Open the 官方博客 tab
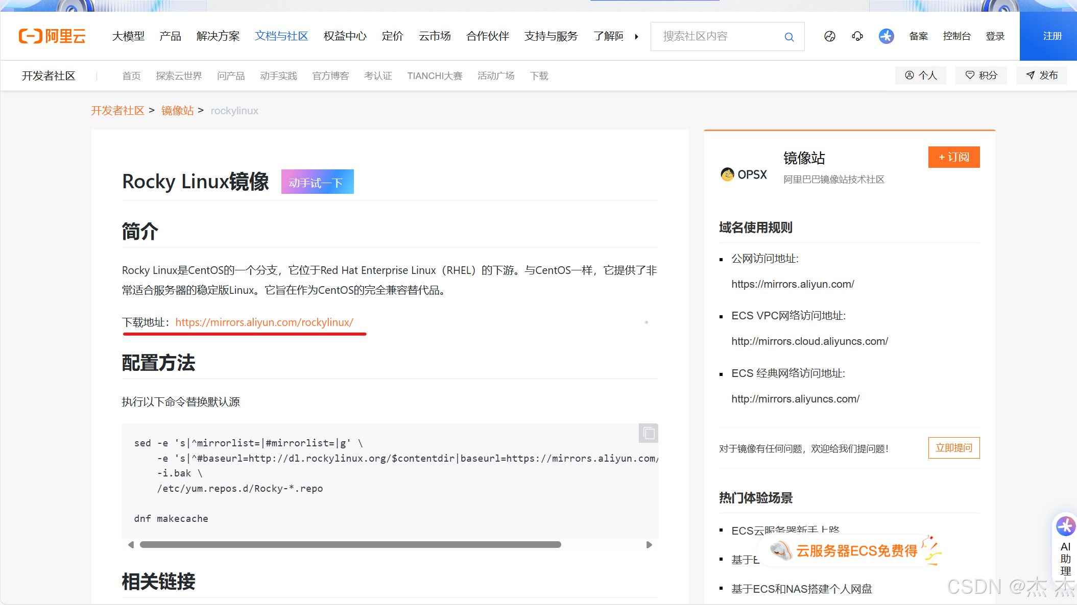This screenshot has height=605, width=1077. pos(330,76)
